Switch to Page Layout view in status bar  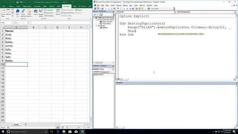pyautogui.click(x=62, y=127)
